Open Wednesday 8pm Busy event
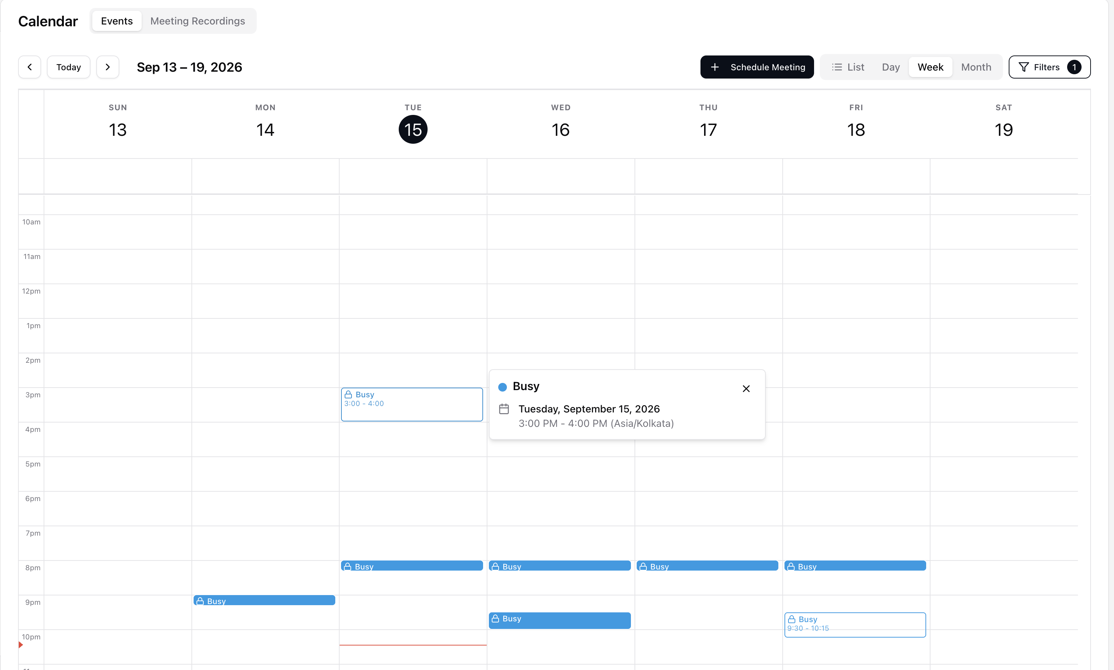The width and height of the screenshot is (1114, 670). [559, 565]
